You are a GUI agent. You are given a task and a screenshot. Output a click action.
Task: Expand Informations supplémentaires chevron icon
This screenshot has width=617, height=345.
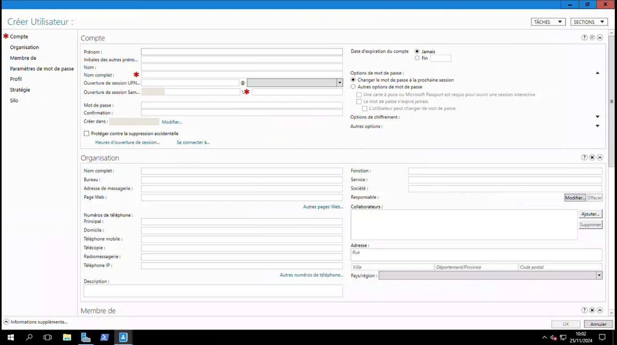tap(6, 322)
